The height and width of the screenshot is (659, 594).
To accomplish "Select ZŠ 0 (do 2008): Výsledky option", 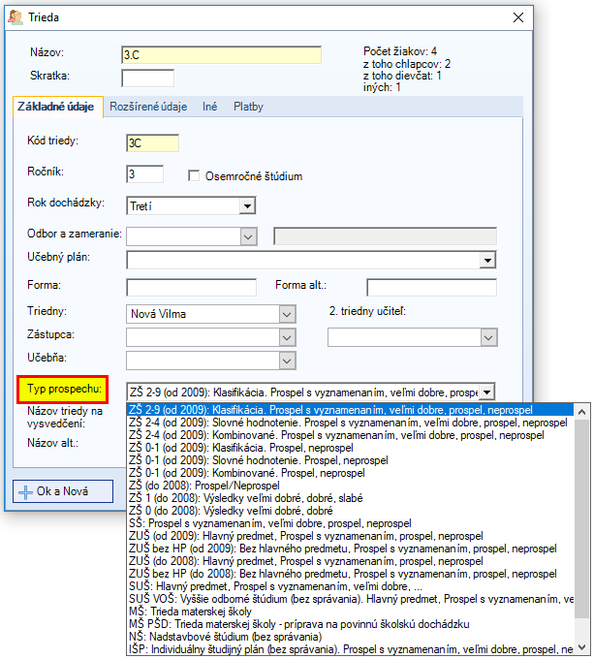I will tap(351, 511).
